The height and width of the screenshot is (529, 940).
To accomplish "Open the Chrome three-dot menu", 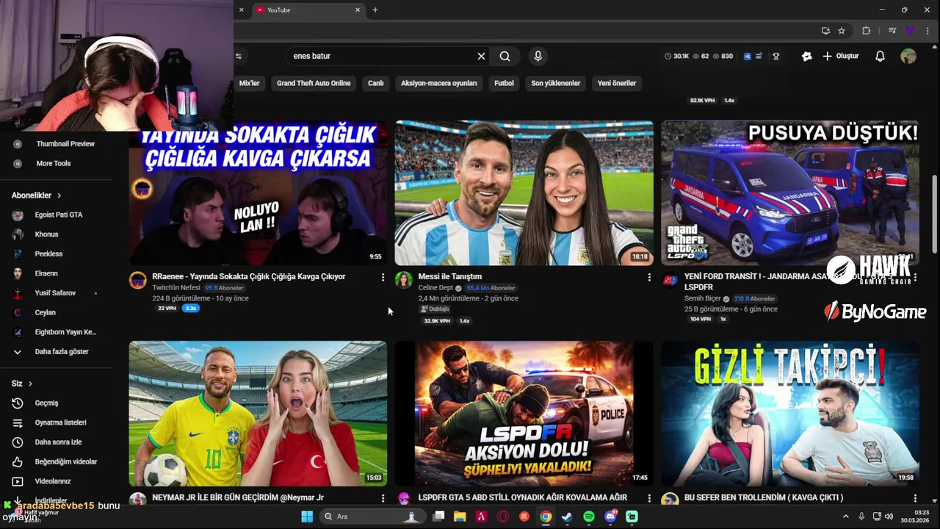I will coord(926,30).
